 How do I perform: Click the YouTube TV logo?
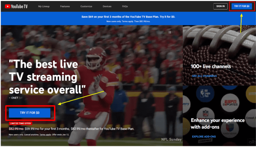pos(16,6)
